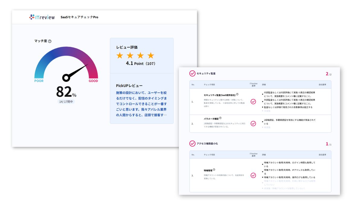Click the PickUPレビュー heading
This screenshot has width=362, height=209.
coord(129,86)
